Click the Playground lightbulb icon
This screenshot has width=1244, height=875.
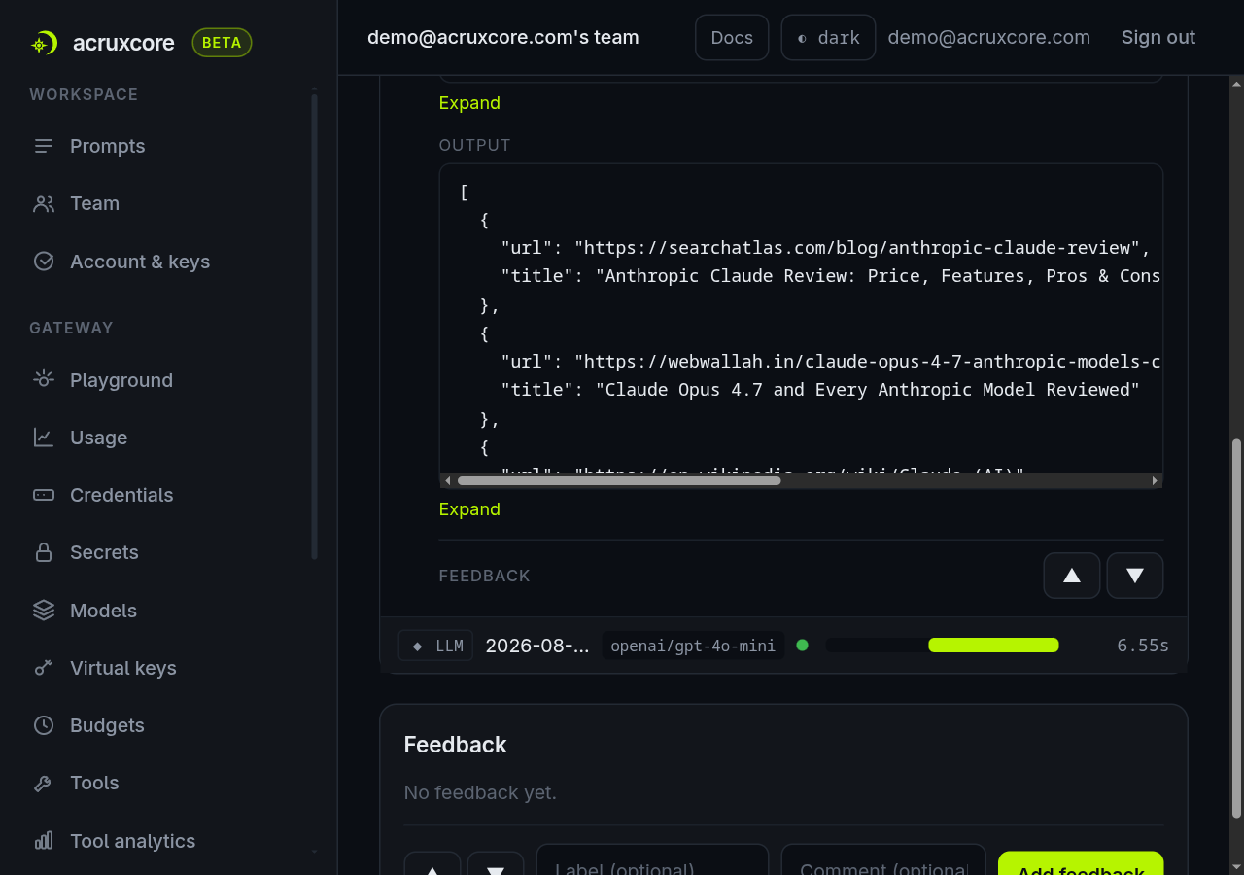(x=44, y=380)
